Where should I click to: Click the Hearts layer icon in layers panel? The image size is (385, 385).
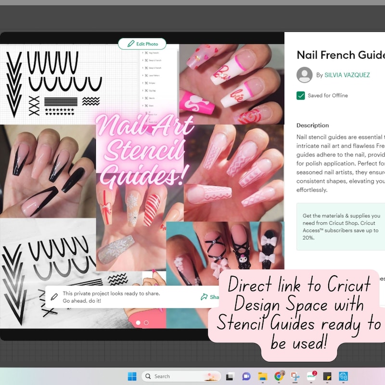tap(146, 98)
